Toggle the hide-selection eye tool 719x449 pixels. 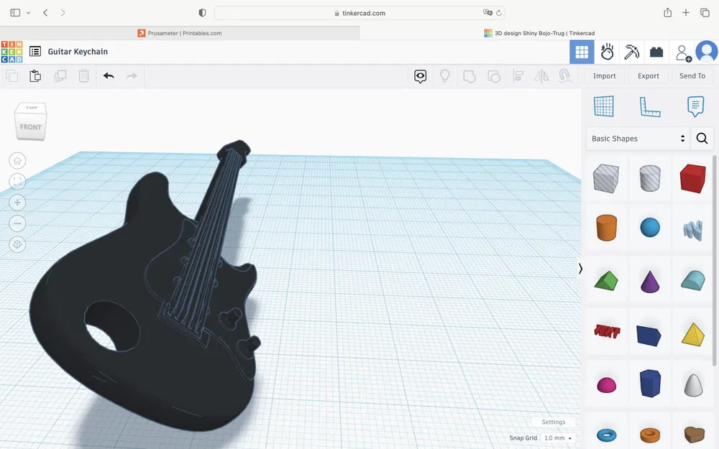[x=421, y=75]
